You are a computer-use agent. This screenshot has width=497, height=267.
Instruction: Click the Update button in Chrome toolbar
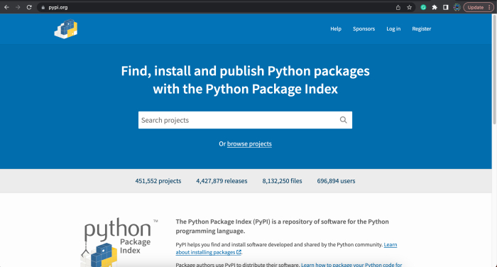[479, 7]
